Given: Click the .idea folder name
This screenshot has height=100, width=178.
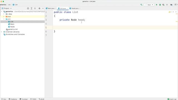Looking at the screenshot, I should pyautogui.click(x=10, y=14).
